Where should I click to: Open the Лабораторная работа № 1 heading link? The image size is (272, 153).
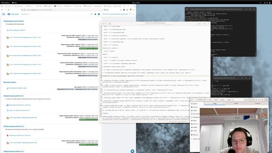pyautogui.click(x=14, y=96)
